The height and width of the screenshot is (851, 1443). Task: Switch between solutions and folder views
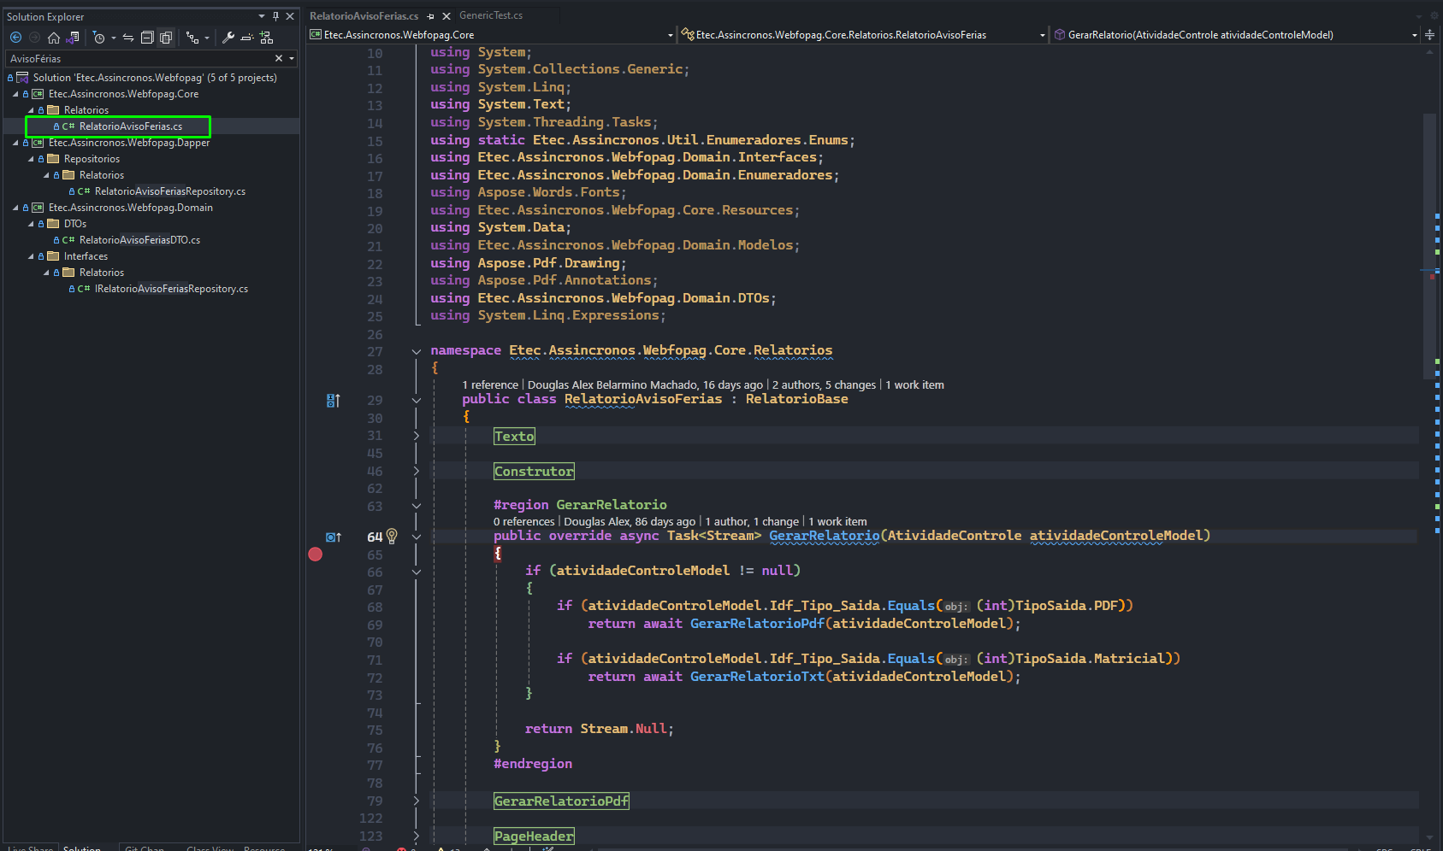pyautogui.click(x=73, y=38)
